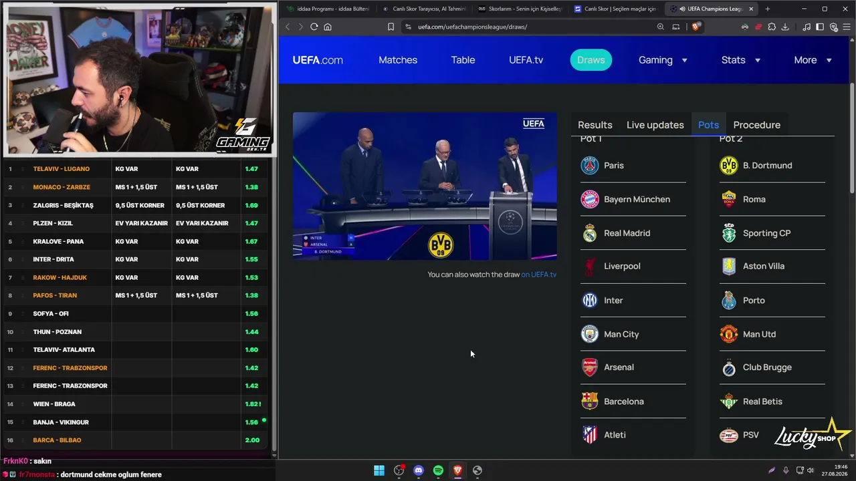Open the browser home page

click(328, 27)
